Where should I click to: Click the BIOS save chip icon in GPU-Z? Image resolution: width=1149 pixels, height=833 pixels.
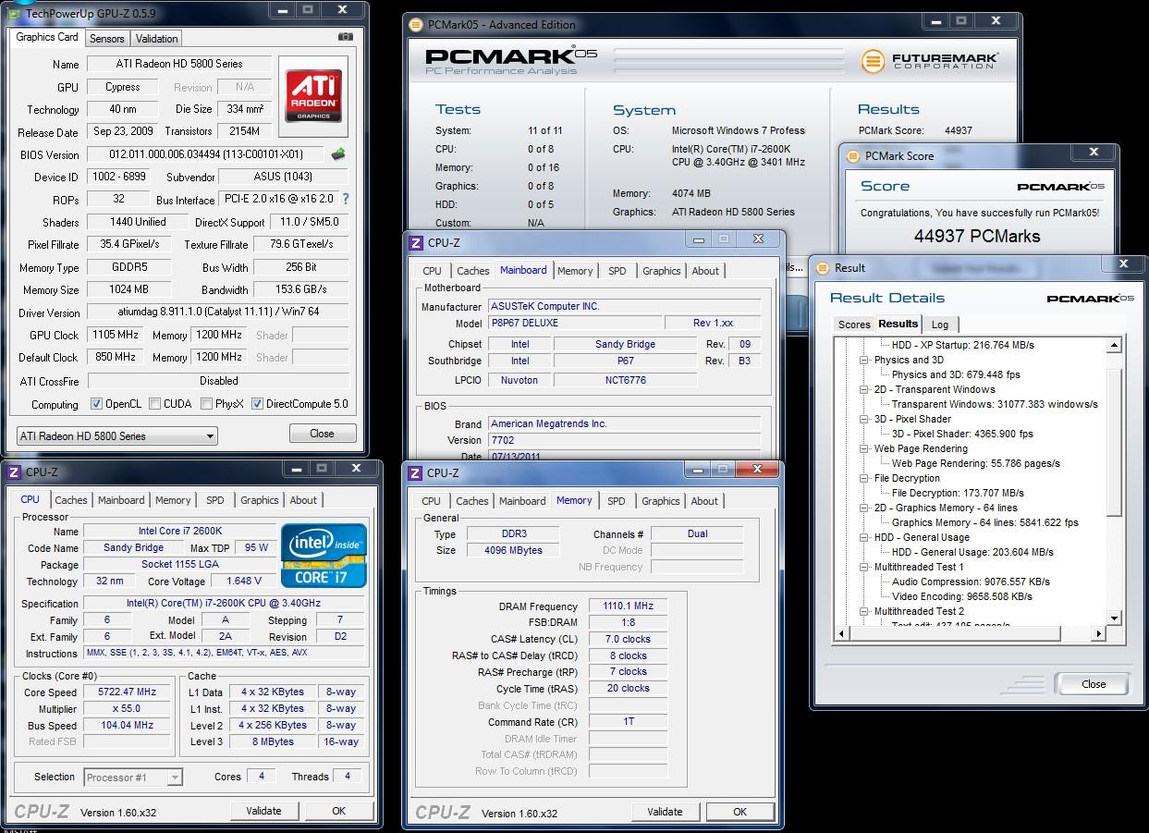pyautogui.click(x=339, y=154)
